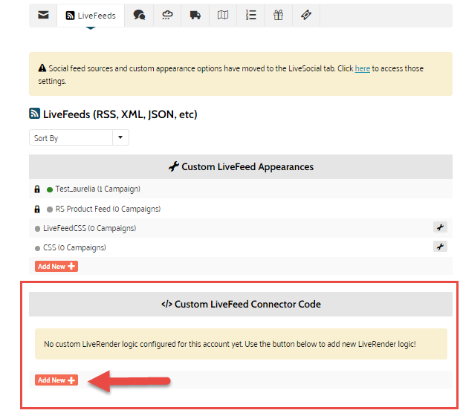463x416 pixels.
Task: Open the envelope email tab
Action: [44, 16]
